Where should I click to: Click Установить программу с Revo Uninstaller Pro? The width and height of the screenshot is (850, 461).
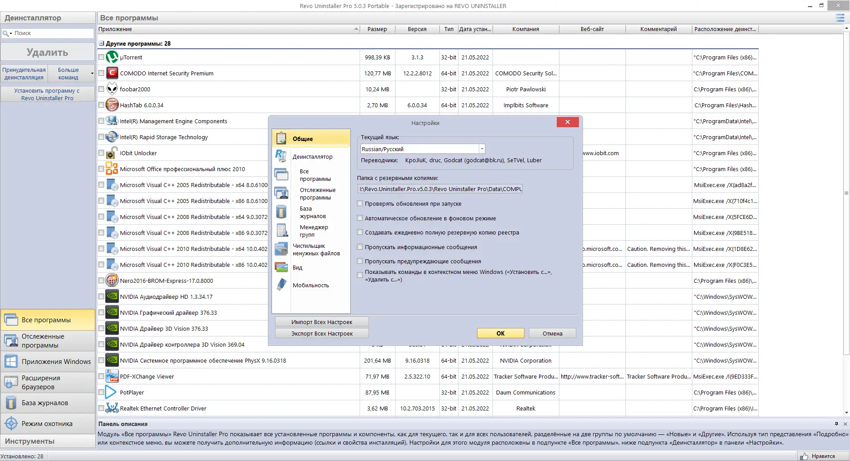(x=47, y=94)
